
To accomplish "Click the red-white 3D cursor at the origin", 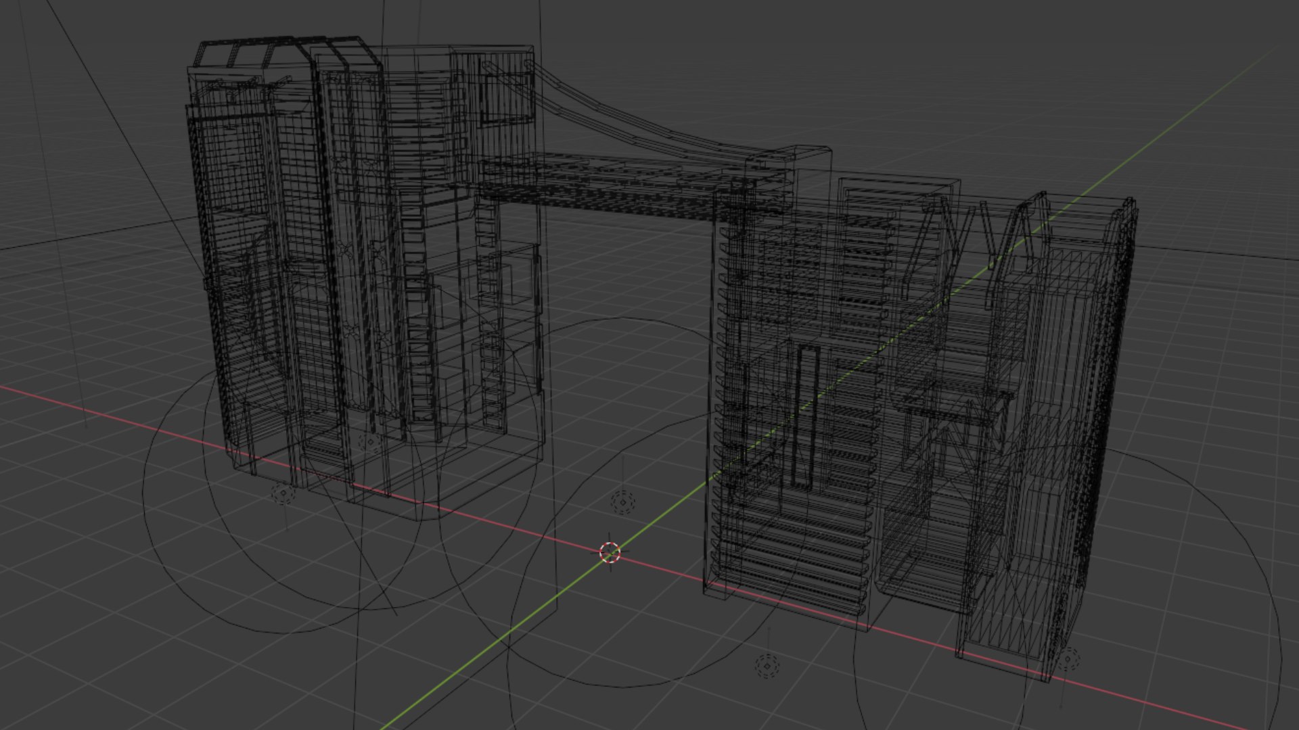I will point(610,552).
